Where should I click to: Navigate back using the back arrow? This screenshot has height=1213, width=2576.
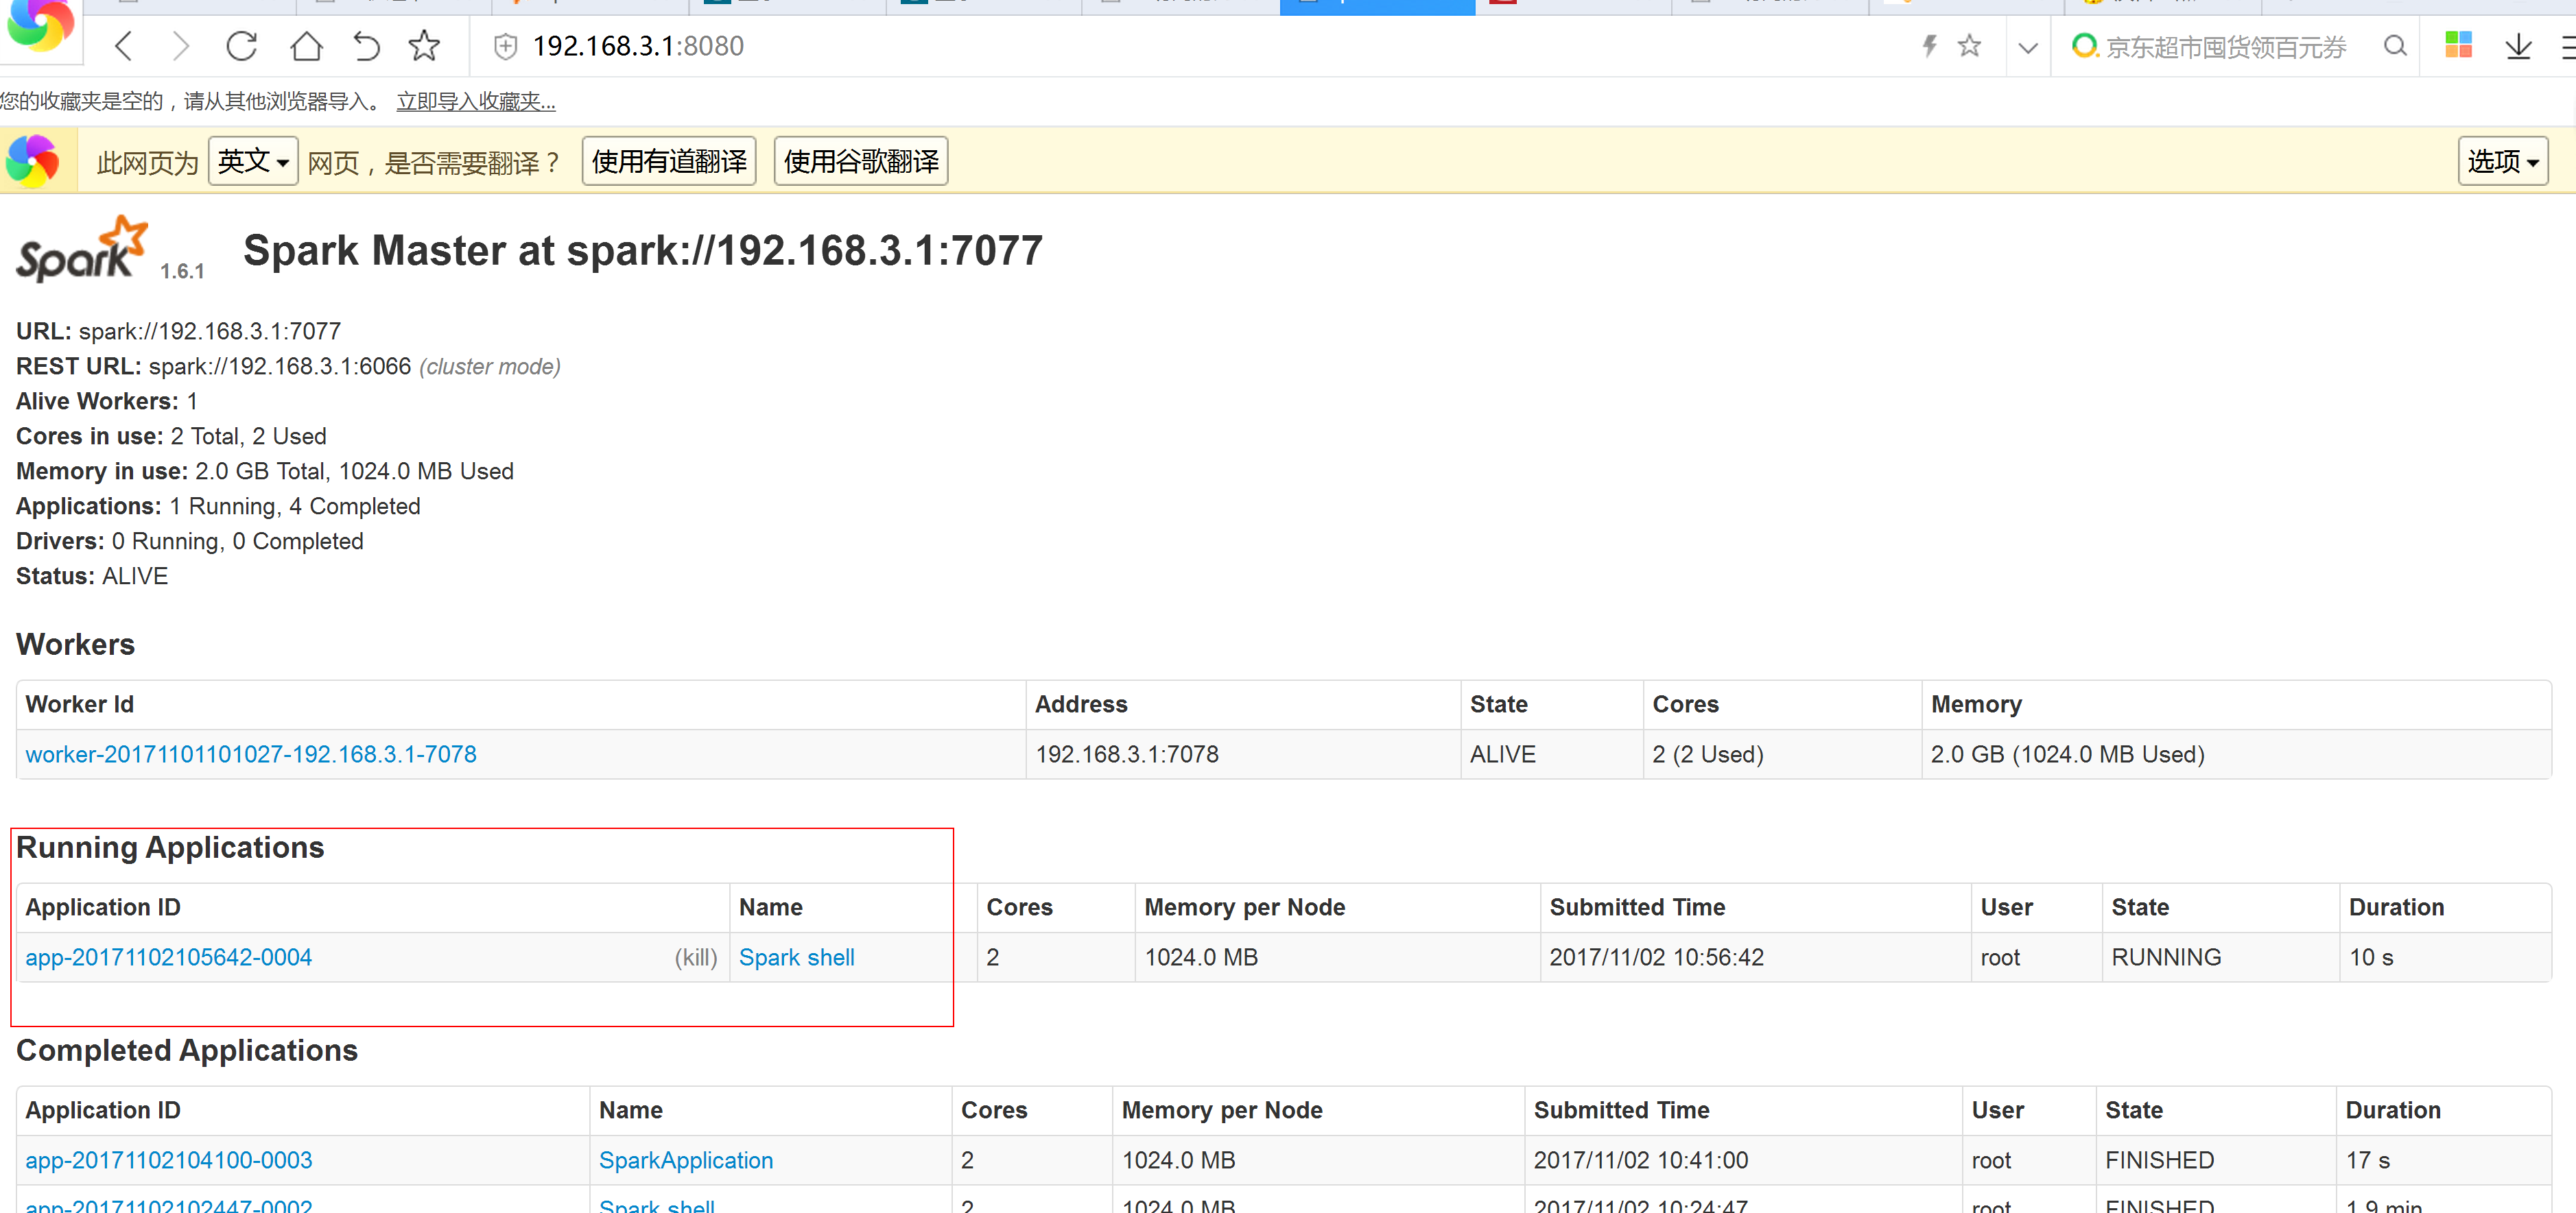point(123,45)
